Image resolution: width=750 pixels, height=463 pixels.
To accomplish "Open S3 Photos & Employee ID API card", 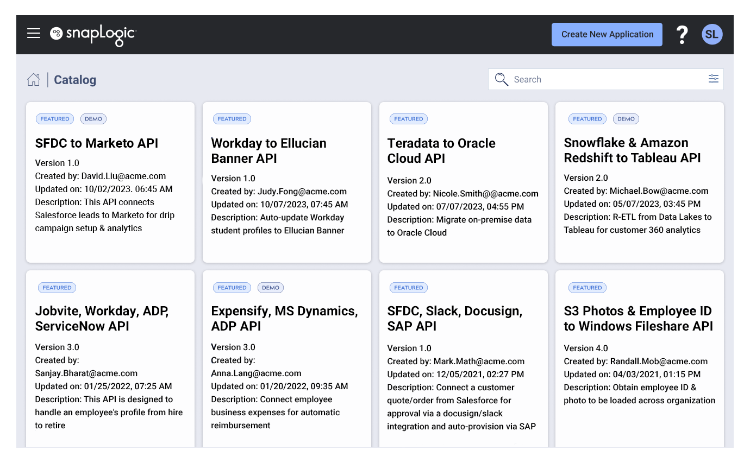I will coord(640,359).
